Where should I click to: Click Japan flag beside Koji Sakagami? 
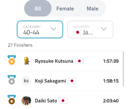tap(72, 81)
